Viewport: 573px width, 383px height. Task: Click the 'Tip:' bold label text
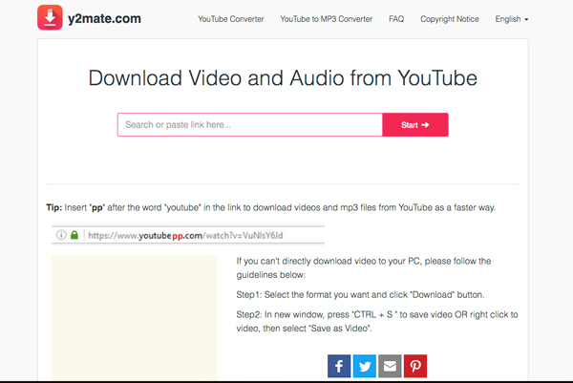coord(54,207)
